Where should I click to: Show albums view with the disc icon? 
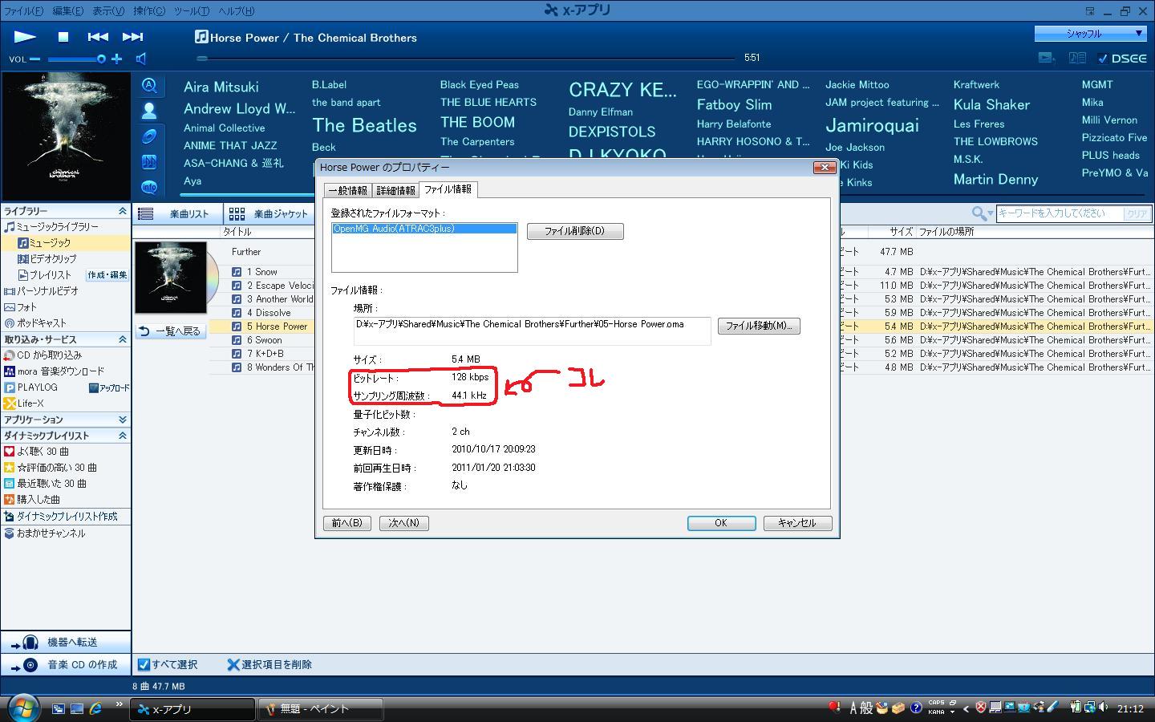[x=149, y=136]
